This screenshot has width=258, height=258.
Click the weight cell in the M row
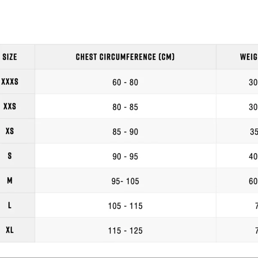click(x=253, y=181)
